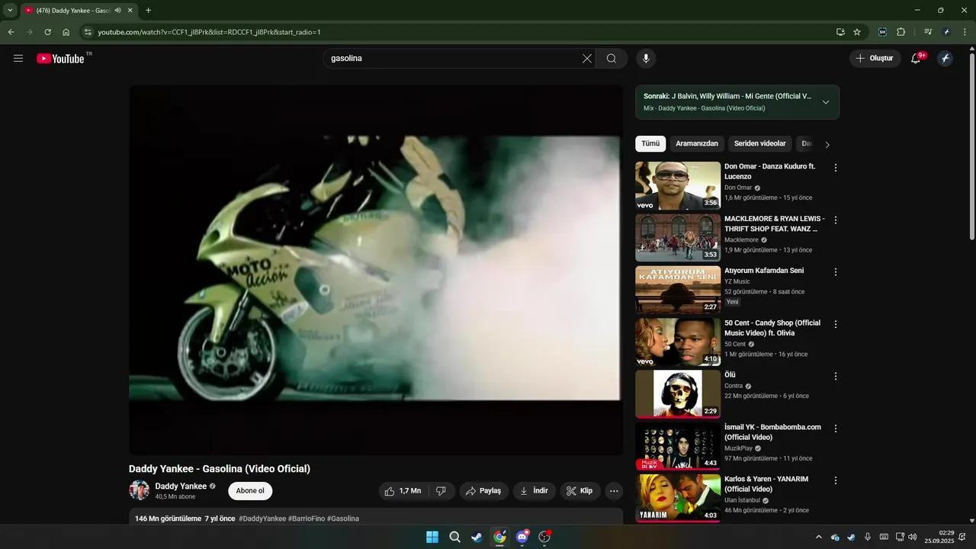Expand the Mix playlist panel chevron
The width and height of the screenshot is (976, 549).
[825, 102]
